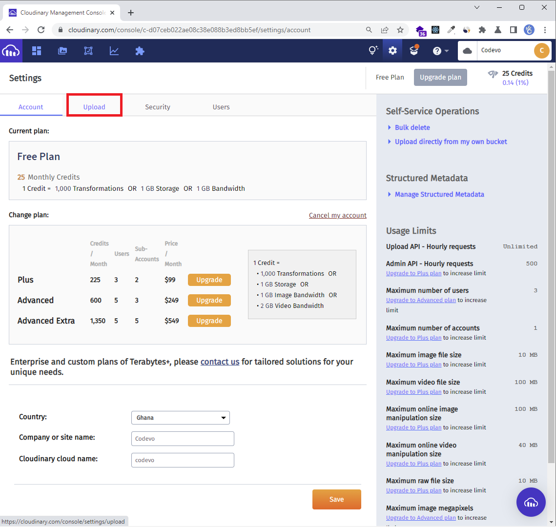Image resolution: width=556 pixels, height=527 pixels.
Task: Open the Transformations editor icon
Action: pos(88,50)
